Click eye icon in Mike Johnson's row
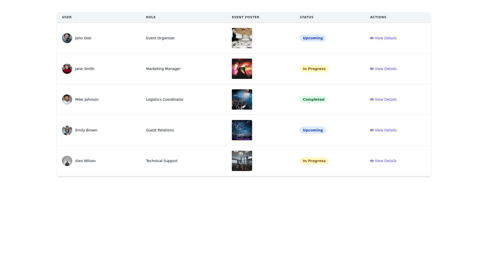Image resolution: width=488 pixels, height=274 pixels. [372, 99]
